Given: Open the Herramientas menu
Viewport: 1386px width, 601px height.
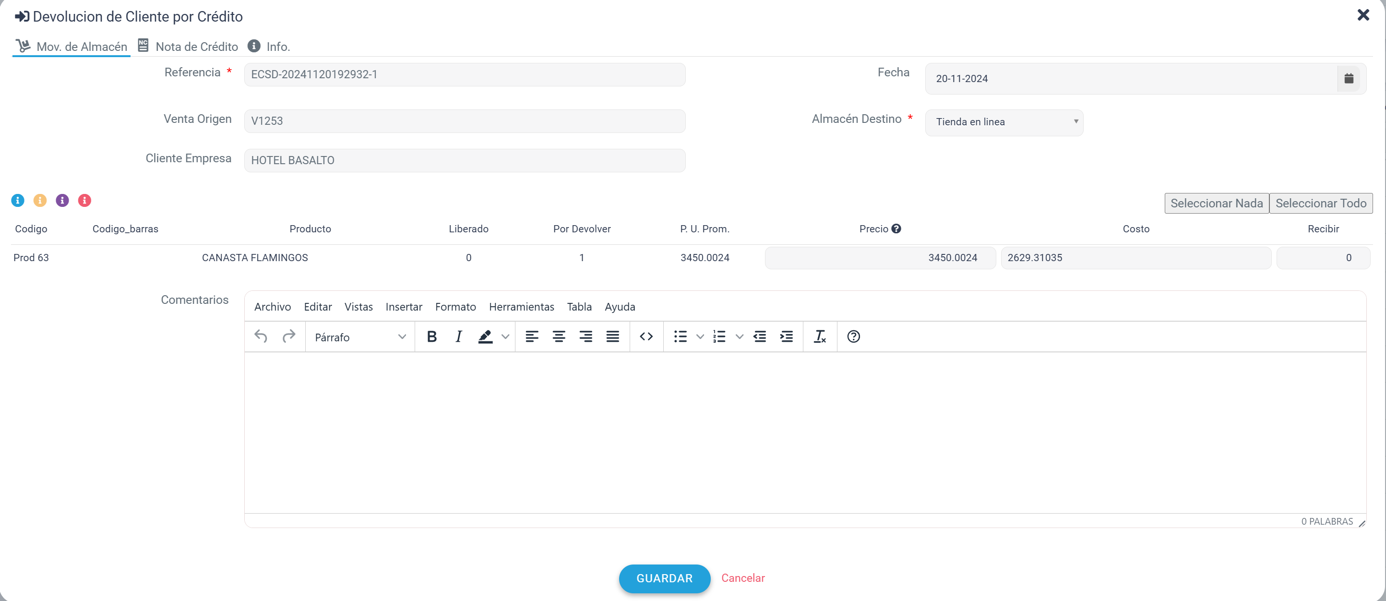Looking at the screenshot, I should pyautogui.click(x=521, y=307).
